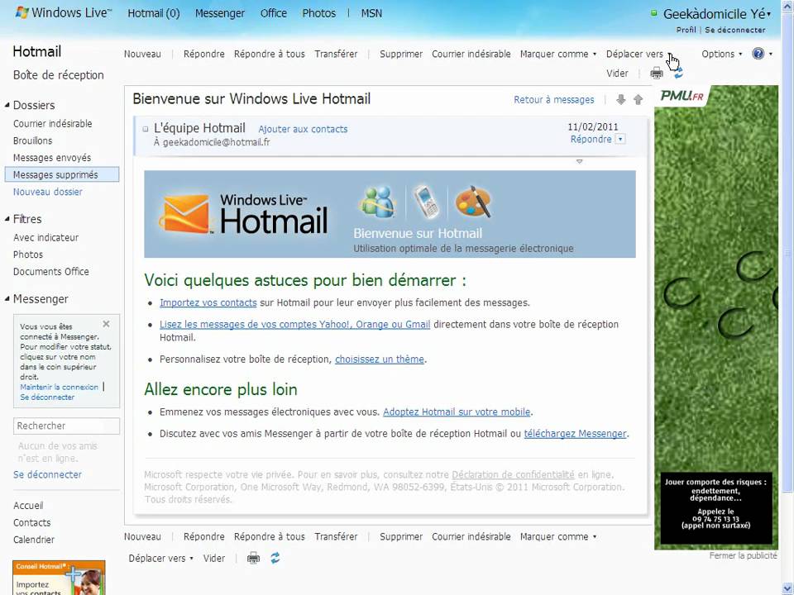Click the Messenger people icon in banner
The height and width of the screenshot is (595, 794).
[x=377, y=202]
